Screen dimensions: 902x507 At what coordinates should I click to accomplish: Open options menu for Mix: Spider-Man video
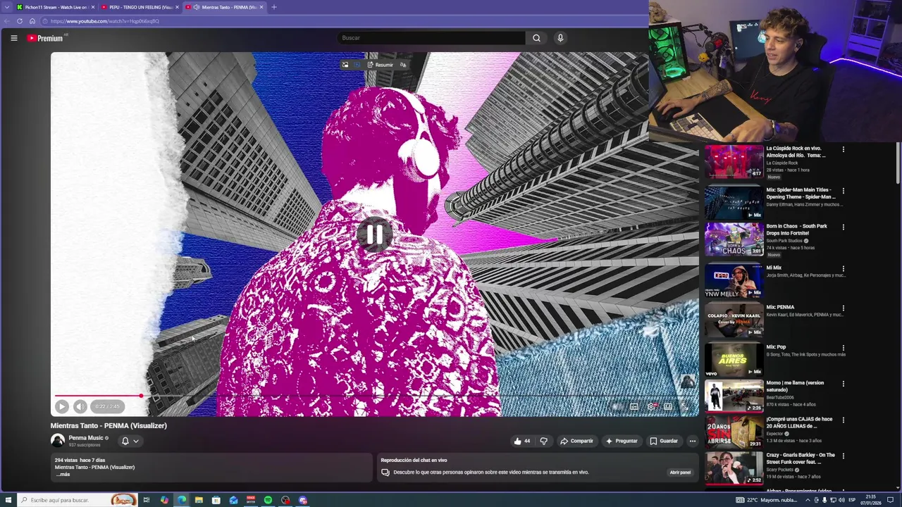(843, 190)
